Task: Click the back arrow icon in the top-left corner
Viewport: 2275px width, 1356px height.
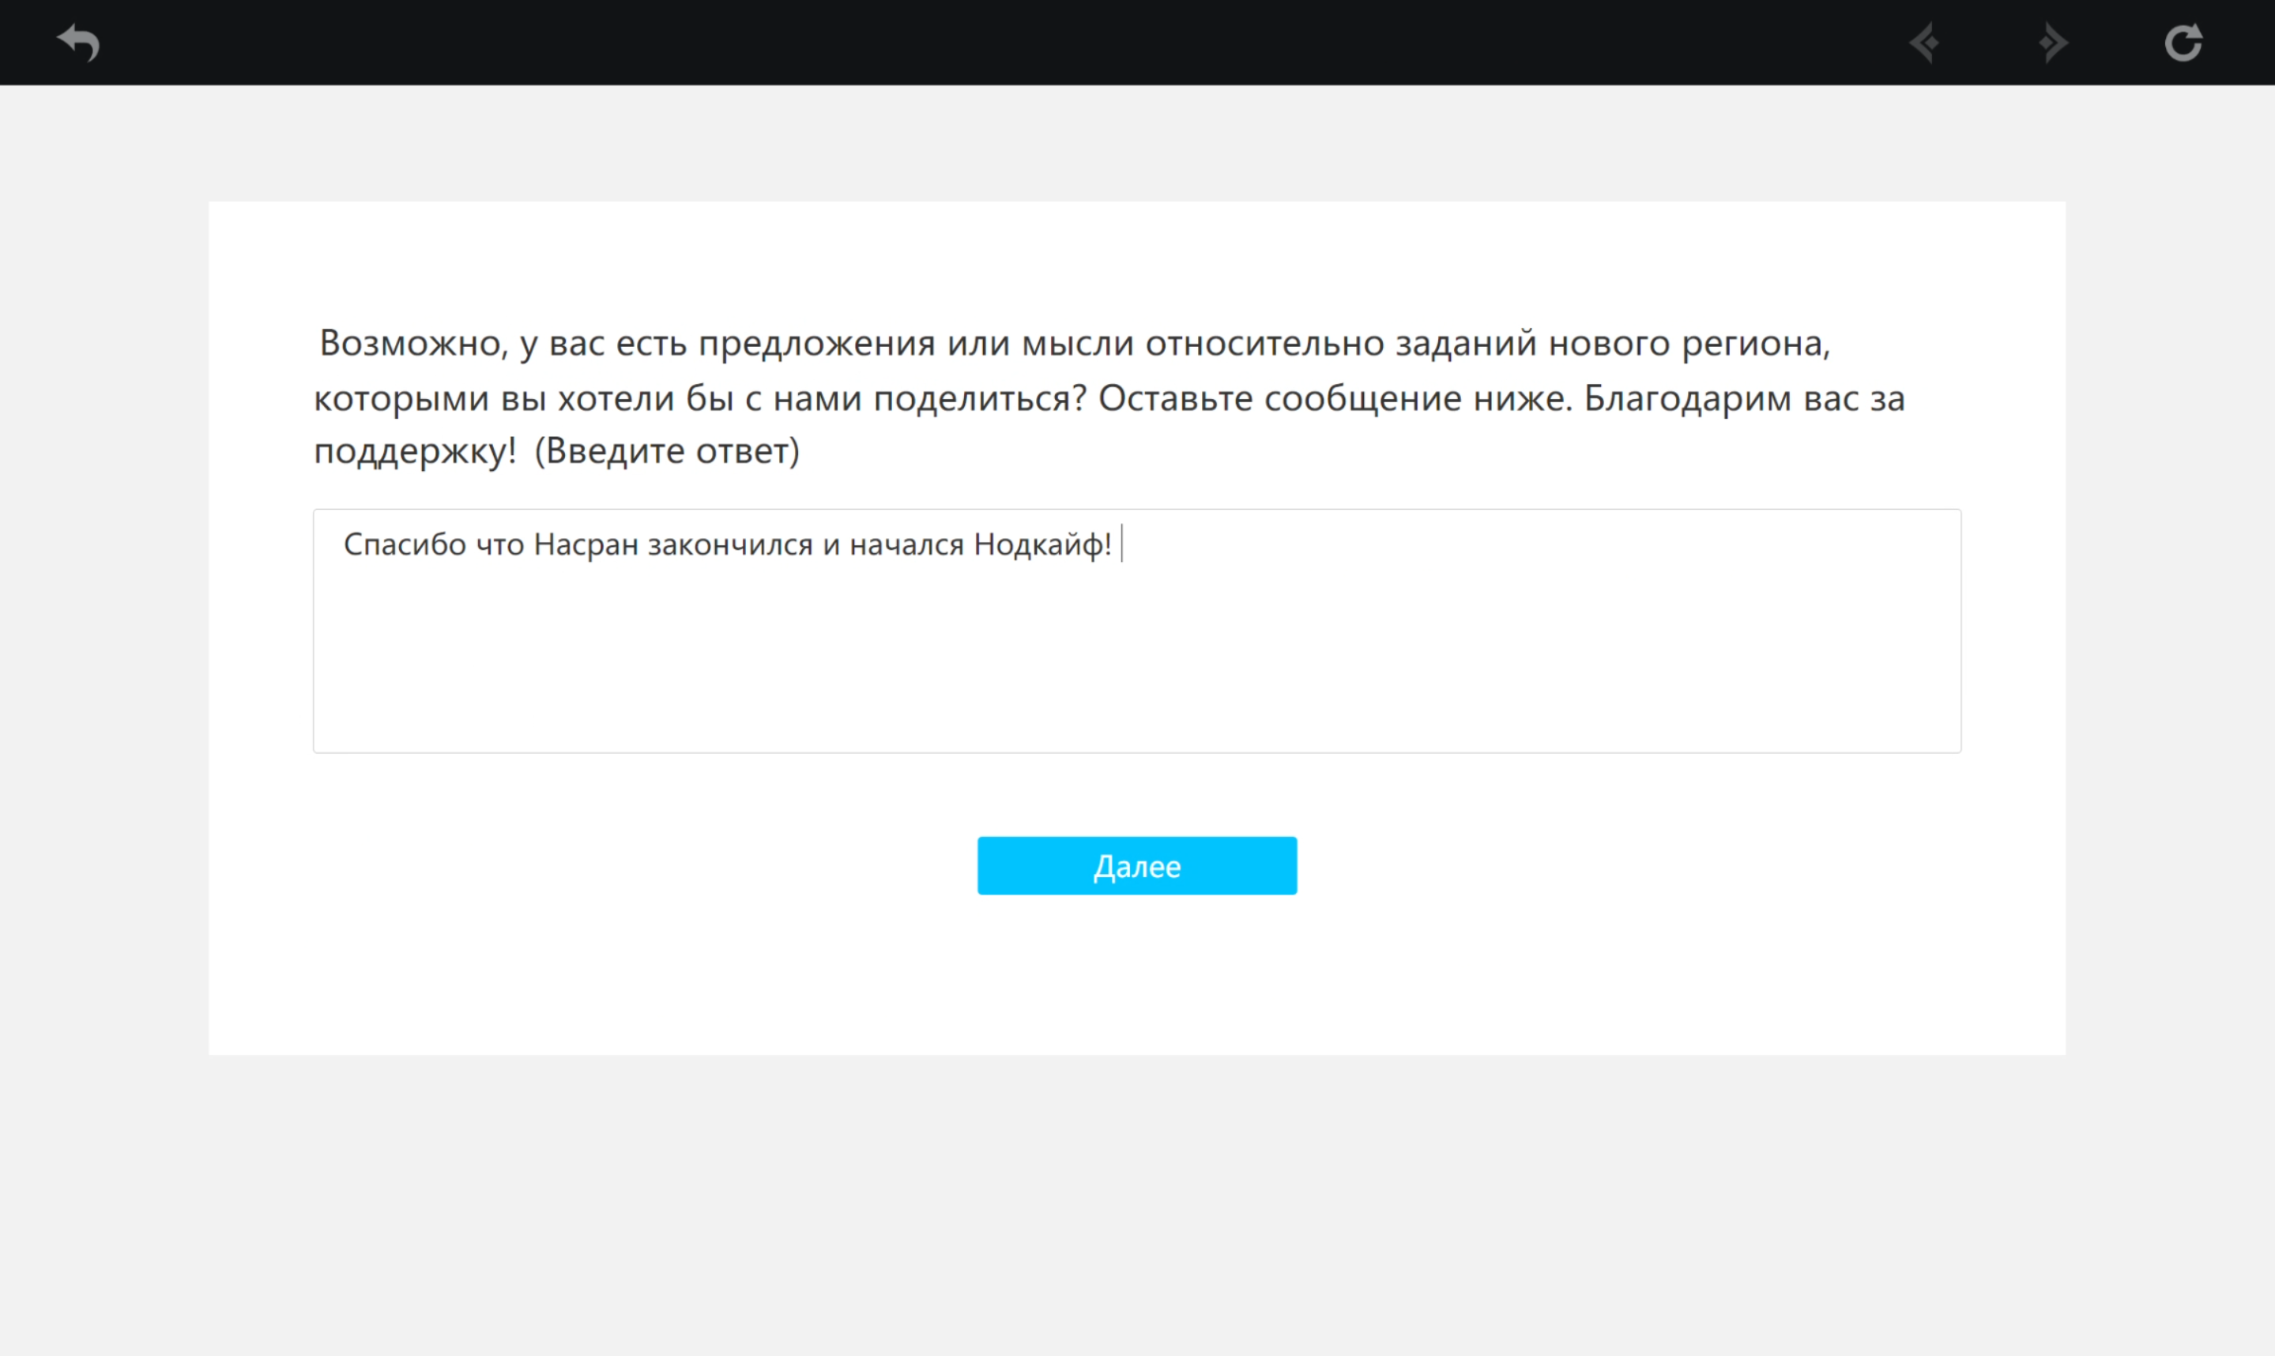Action: pyautogui.click(x=78, y=43)
